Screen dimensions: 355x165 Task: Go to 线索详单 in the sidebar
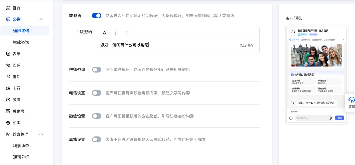pos(21,146)
